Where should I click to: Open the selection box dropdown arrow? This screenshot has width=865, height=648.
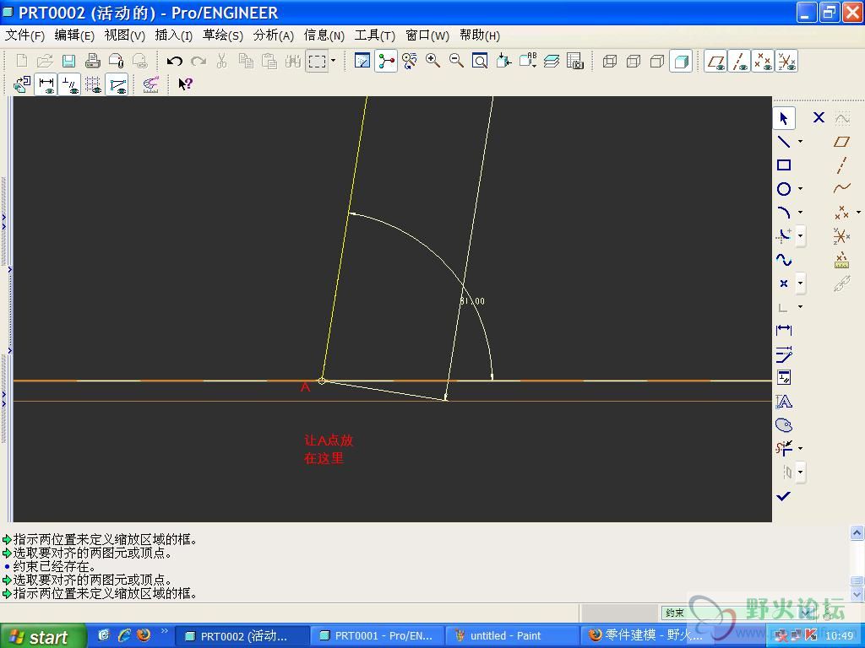click(333, 61)
